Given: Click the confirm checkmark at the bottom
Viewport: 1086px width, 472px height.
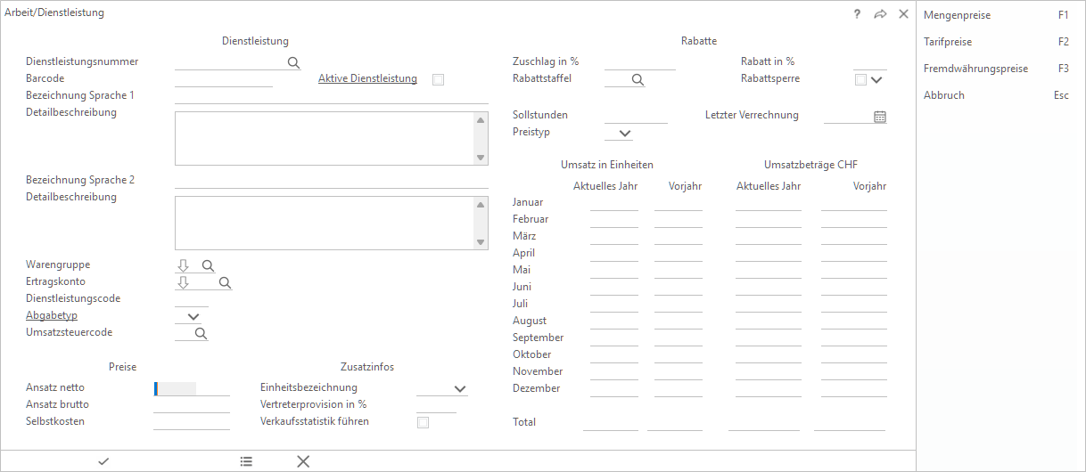Looking at the screenshot, I should (x=103, y=460).
